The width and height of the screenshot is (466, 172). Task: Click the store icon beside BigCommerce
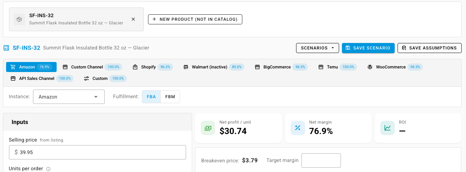(257, 67)
